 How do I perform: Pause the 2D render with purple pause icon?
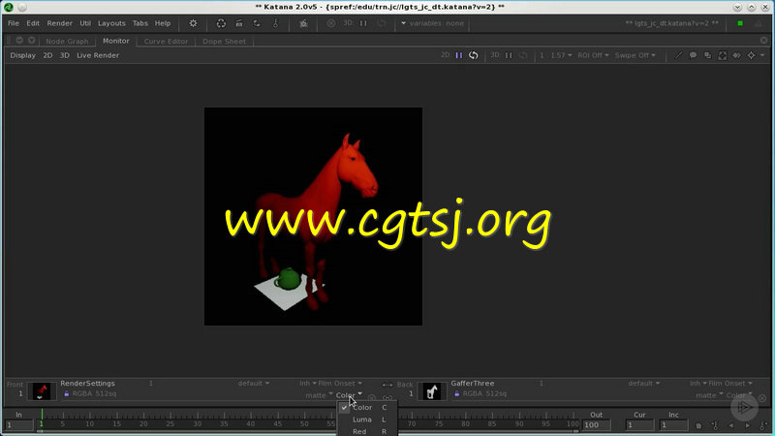(458, 55)
